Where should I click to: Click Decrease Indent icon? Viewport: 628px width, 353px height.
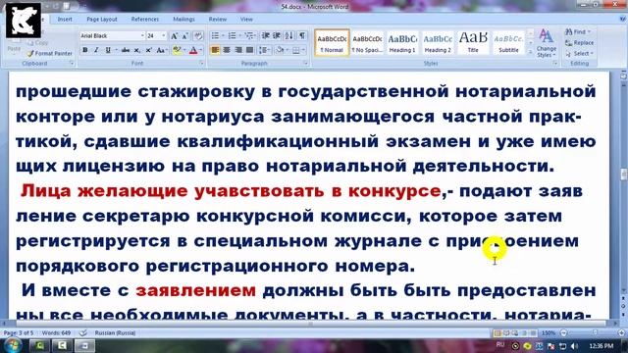click(x=265, y=36)
